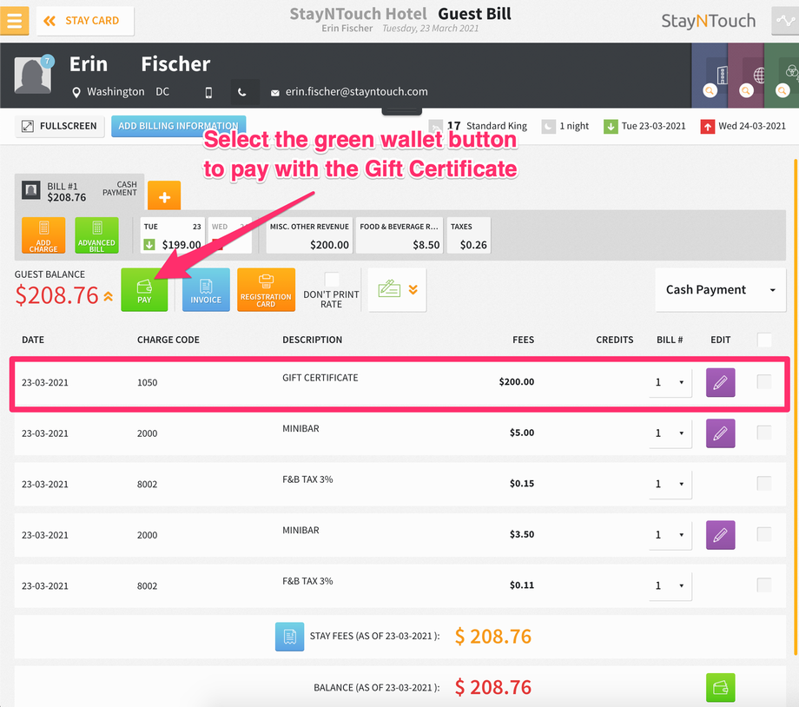Go back to Stay Card
This screenshot has height=707, width=799.
click(x=85, y=21)
